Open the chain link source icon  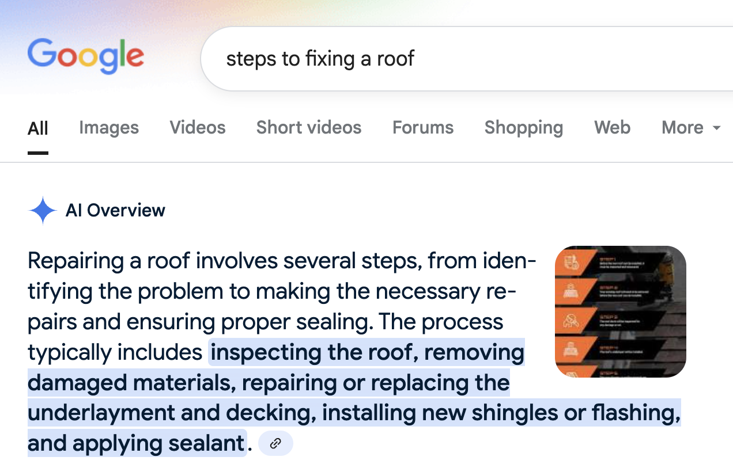[x=275, y=443]
